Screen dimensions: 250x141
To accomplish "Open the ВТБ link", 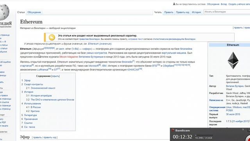I will click(x=155, y=66).
